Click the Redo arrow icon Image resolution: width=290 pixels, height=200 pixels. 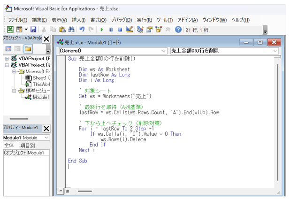91,30
